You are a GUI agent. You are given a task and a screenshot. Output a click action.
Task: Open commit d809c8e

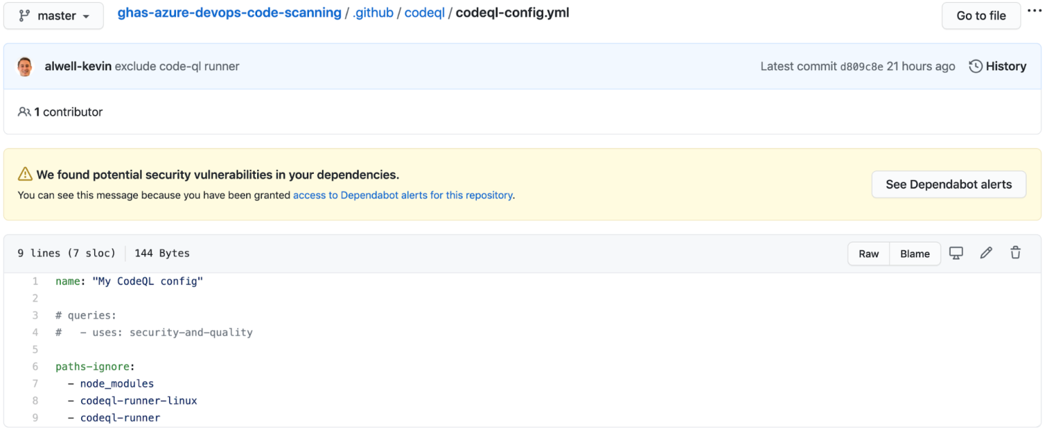[861, 67]
